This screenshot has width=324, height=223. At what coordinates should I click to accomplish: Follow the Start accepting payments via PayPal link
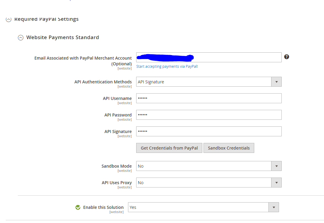pyautogui.click(x=167, y=66)
